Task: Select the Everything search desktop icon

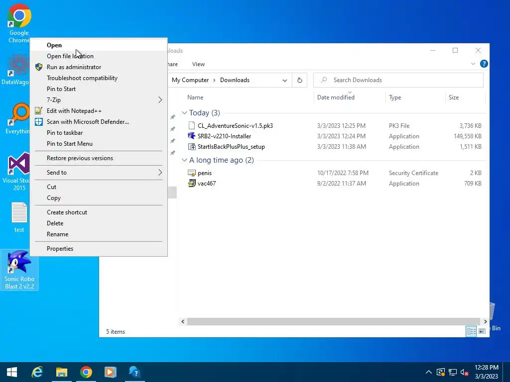Action: point(17,118)
